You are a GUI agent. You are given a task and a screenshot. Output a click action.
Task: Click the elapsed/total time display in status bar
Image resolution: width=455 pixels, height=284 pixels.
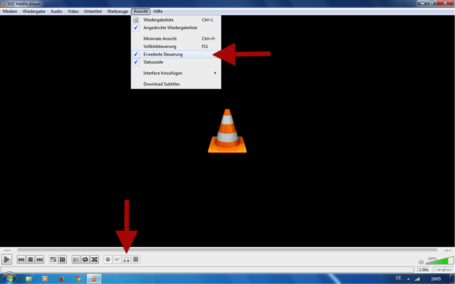click(444, 270)
